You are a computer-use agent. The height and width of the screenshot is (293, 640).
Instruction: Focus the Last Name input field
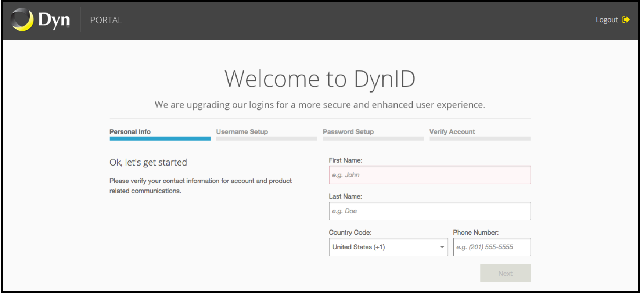click(x=429, y=211)
